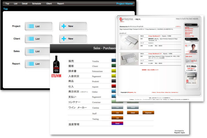
Task: Click the Vendita label
Action: click(96, 61)
